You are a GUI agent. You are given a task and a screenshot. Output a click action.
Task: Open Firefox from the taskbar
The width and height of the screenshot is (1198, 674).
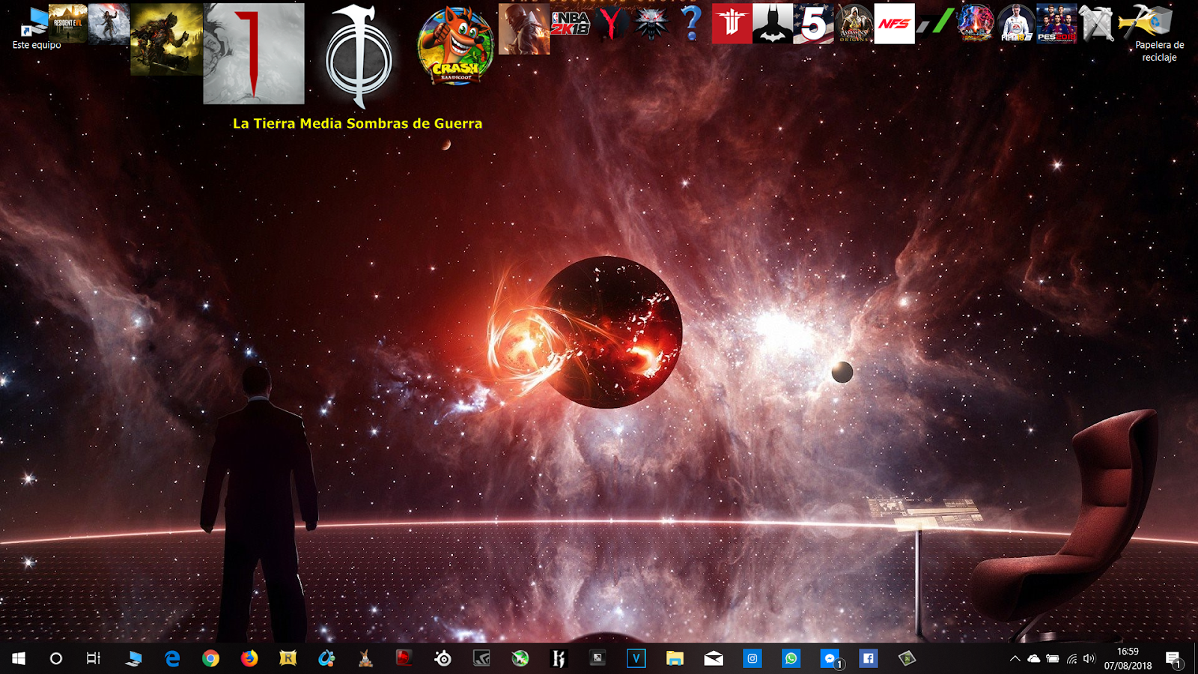pos(249,658)
